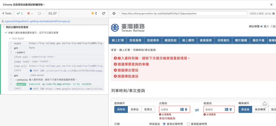The height and width of the screenshot is (126, 276).
Task: Select the assert command row
Action: tap(56, 84)
